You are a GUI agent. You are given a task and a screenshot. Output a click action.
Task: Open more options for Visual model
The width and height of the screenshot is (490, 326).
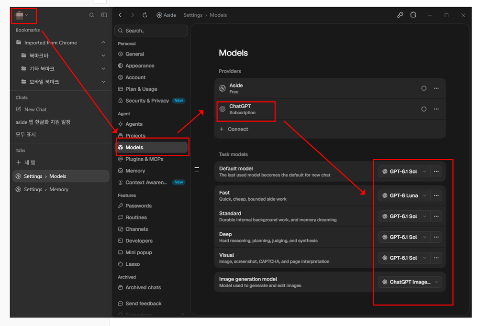pyautogui.click(x=436, y=258)
